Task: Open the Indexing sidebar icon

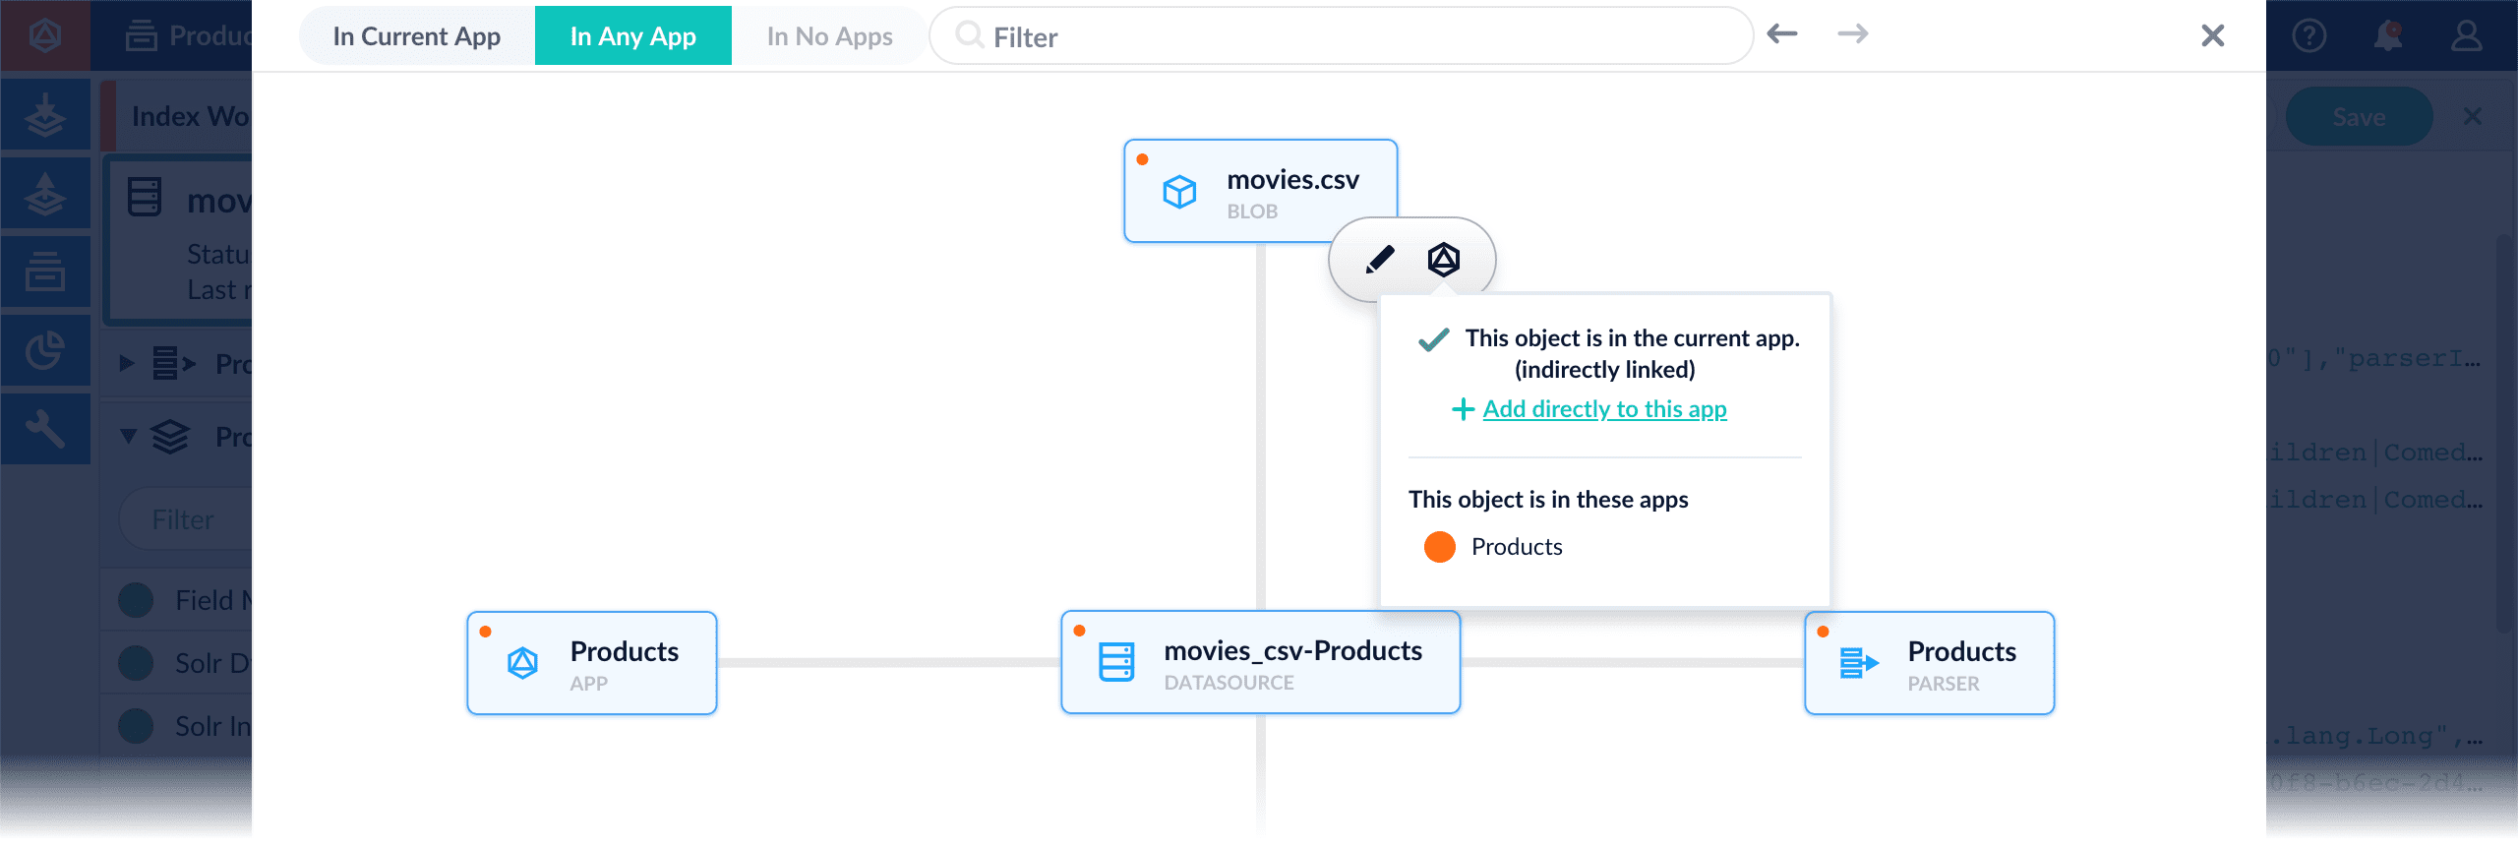Action: tap(45, 115)
